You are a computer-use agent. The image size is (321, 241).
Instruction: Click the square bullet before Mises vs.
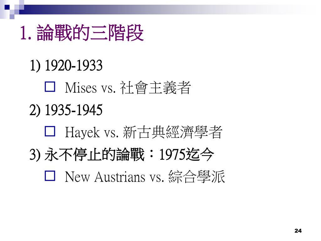(50, 87)
